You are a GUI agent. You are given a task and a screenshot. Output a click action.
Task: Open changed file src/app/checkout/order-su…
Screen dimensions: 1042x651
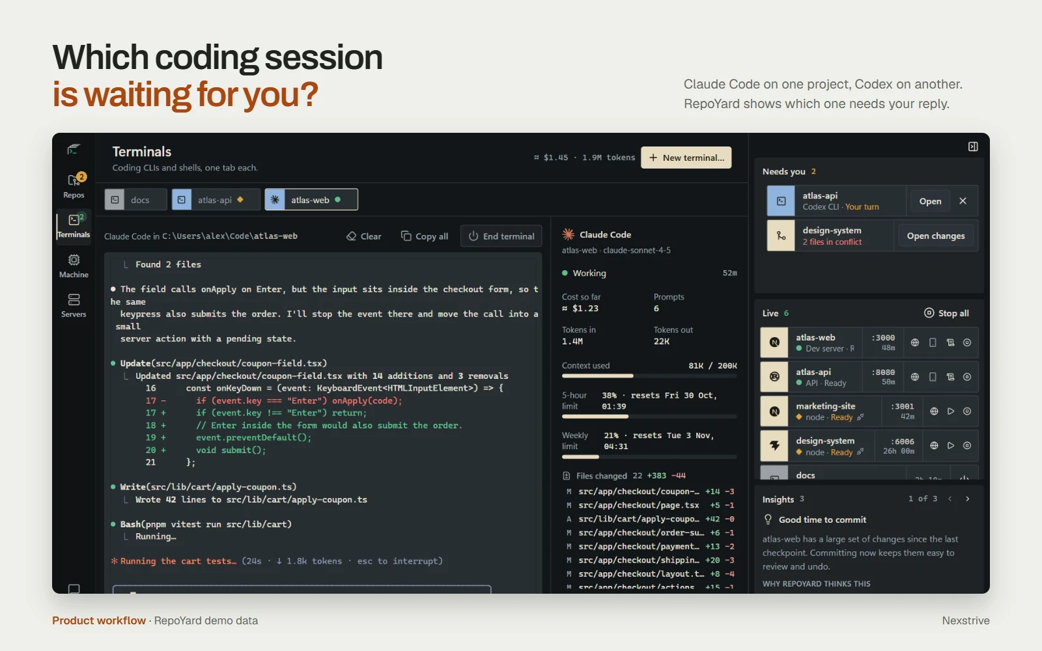pyautogui.click(x=649, y=533)
